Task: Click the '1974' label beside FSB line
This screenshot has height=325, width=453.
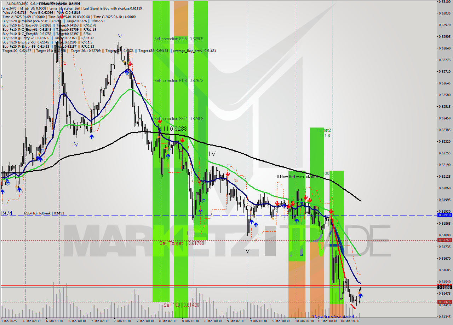Action: tap(6, 213)
